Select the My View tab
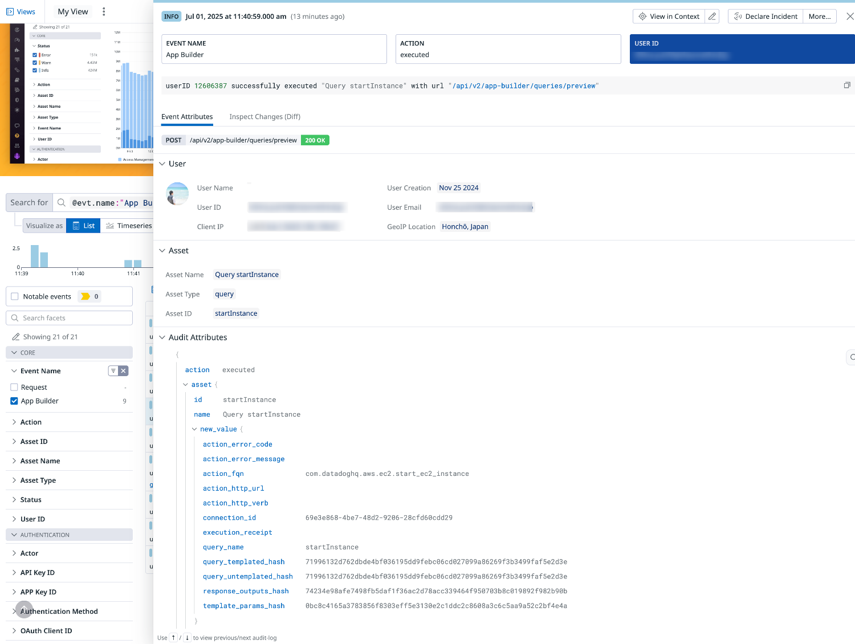 click(73, 11)
